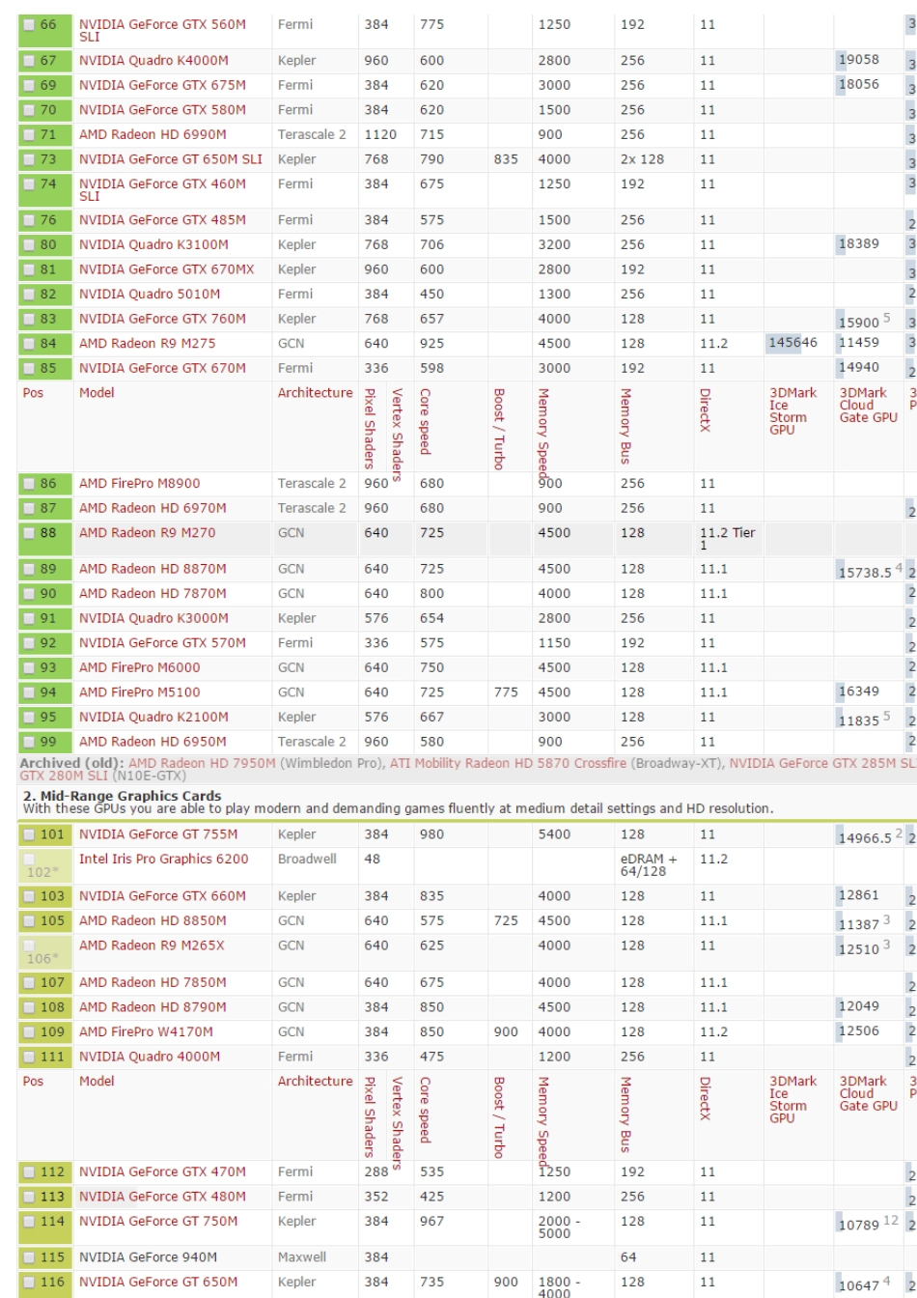The height and width of the screenshot is (1298, 917).
Task: Enable the checkbox for position 88
Action: tap(30, 532)
